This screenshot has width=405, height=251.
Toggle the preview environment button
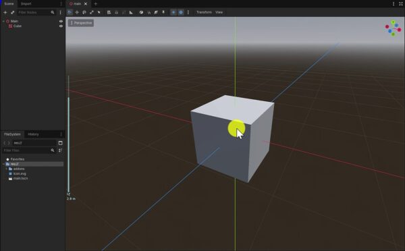point(181,12)
